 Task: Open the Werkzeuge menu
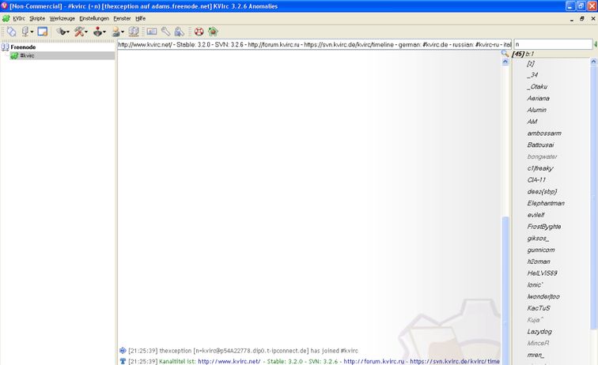62,17
